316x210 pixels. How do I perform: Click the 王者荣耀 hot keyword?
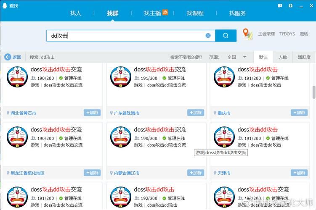click(x=266, y=34)
